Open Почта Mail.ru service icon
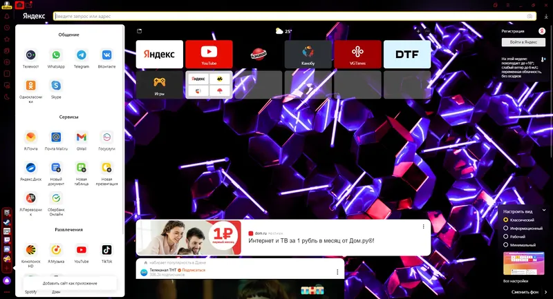Viewport: 553px width, 299px height. click(x=56, y=137)
